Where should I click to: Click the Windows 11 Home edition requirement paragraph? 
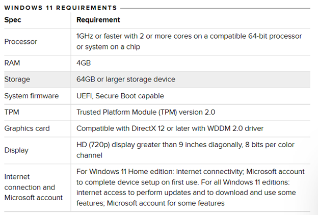click(x=191, y=187)
